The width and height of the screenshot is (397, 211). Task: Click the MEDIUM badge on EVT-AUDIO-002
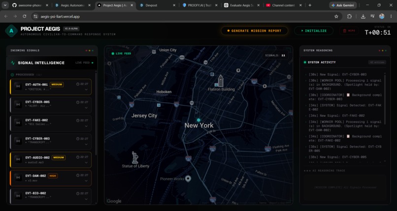(59, 158)
